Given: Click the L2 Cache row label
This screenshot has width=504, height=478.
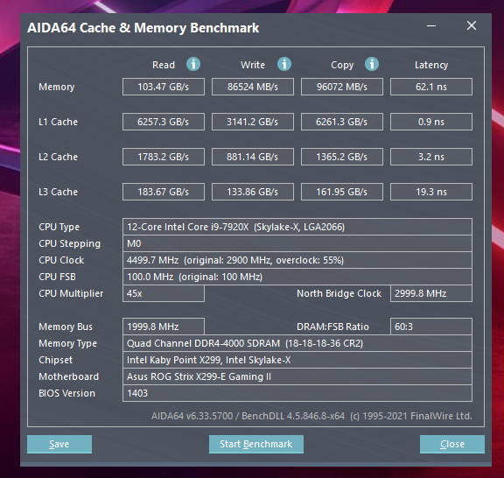Looking at the screenshot, I should 58,157.
